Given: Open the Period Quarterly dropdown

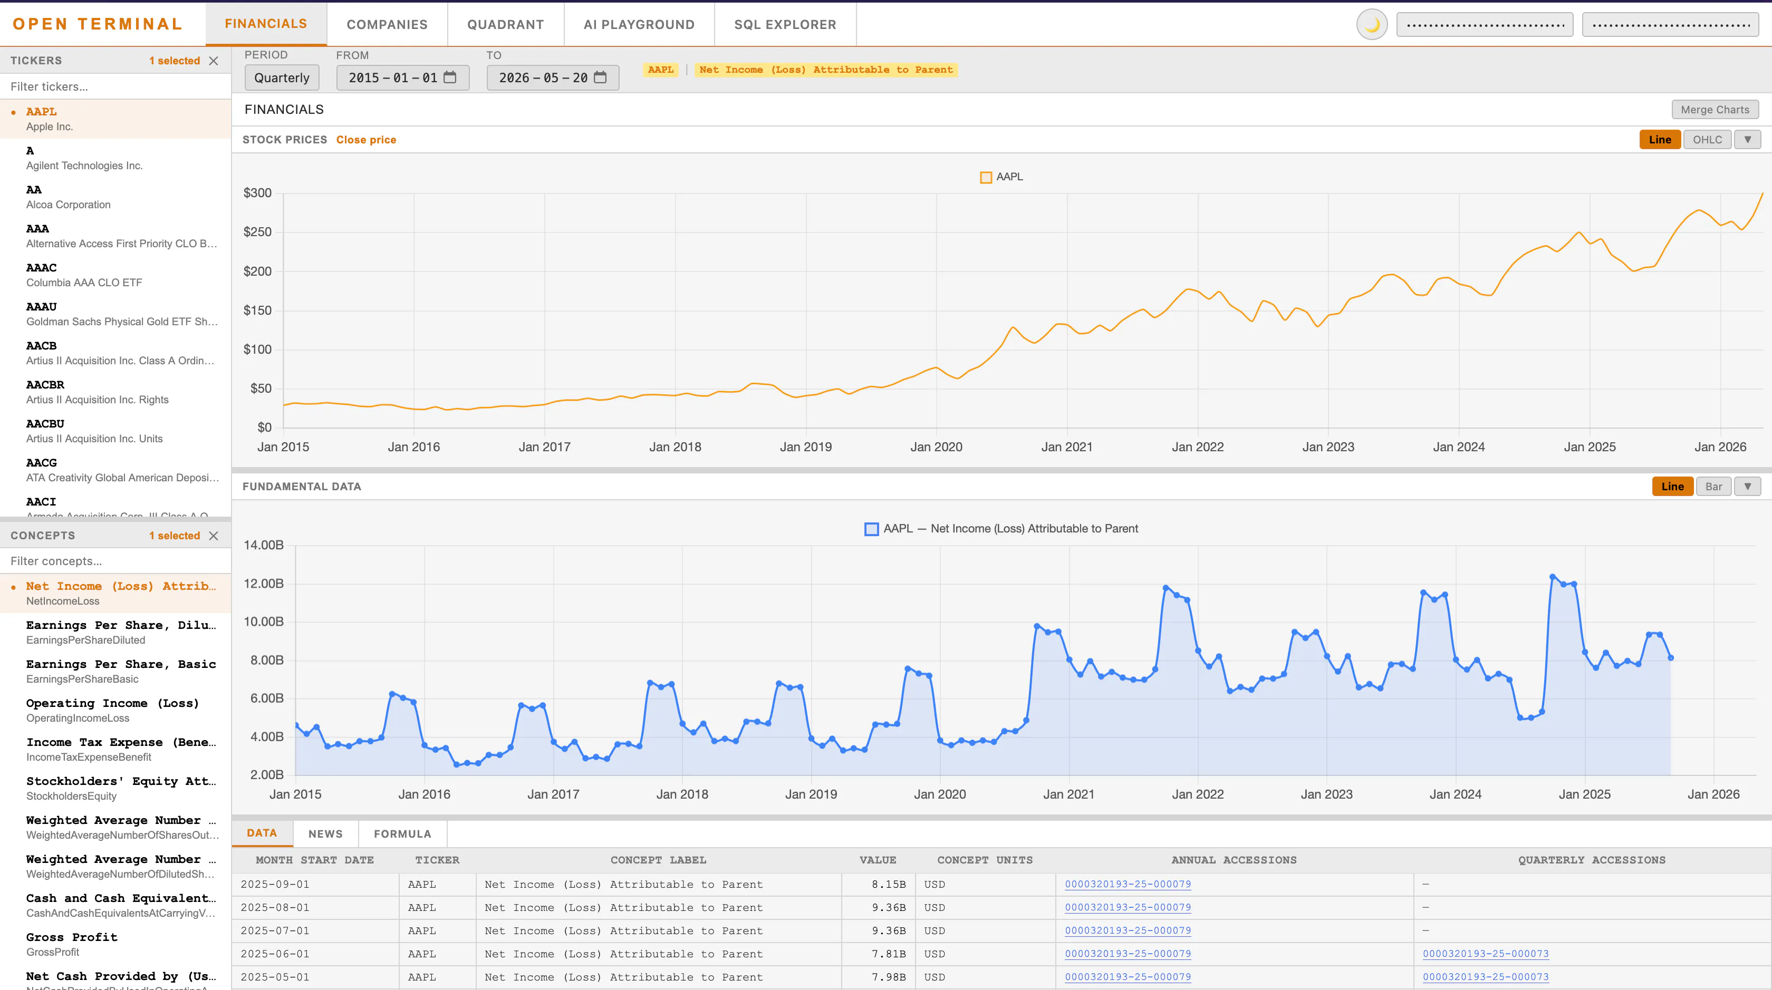Looking at the screenshot, I should tap(282, 77).
